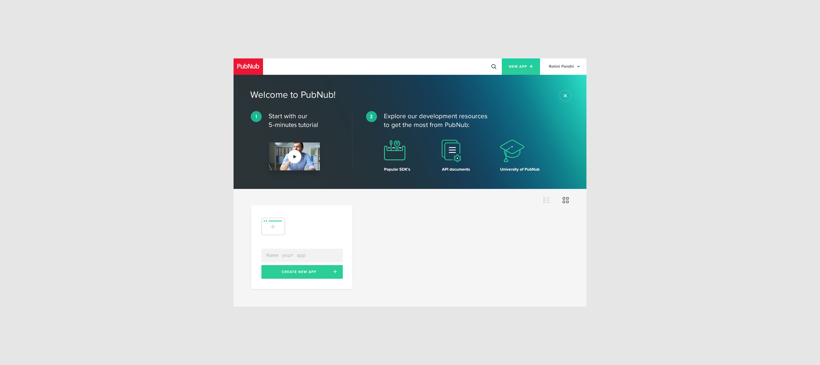Click the step 1 number badge
Screen dimensions: 820x365
click(x=256, y=117)
